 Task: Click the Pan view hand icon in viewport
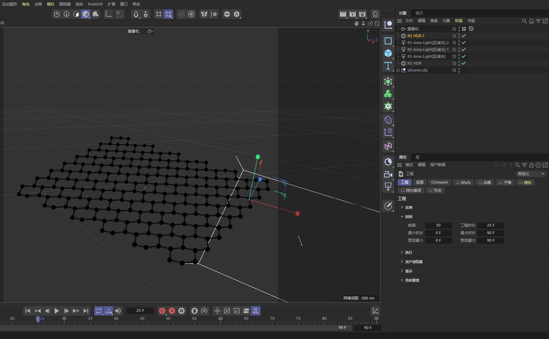pyautogui.click(x=356, y=23)
